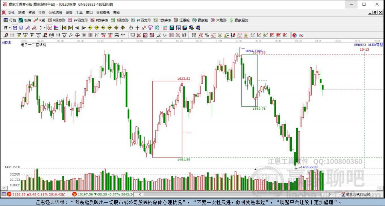Click the 10-13 date marker

coord(364,50)
